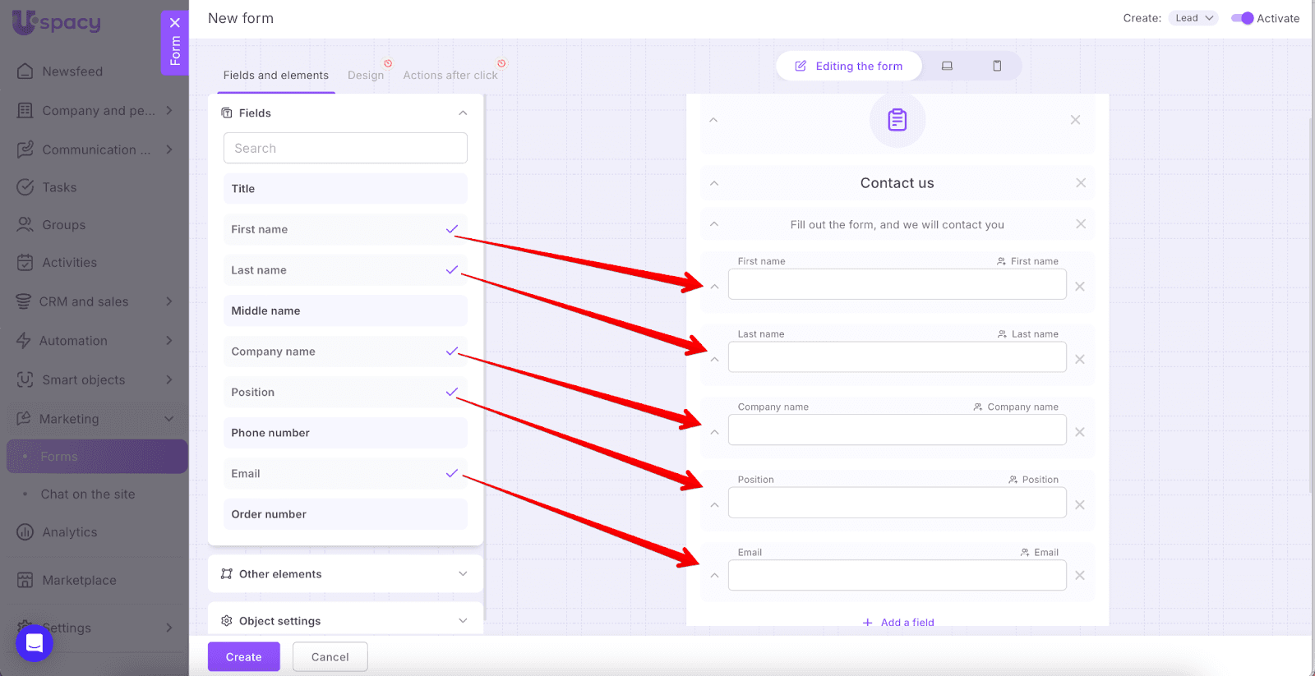Click the Company and people sidebar icon

point(25,111)
